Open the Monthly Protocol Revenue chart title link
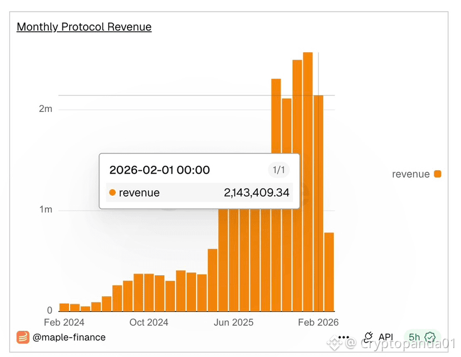 click(x=84, y=27)
